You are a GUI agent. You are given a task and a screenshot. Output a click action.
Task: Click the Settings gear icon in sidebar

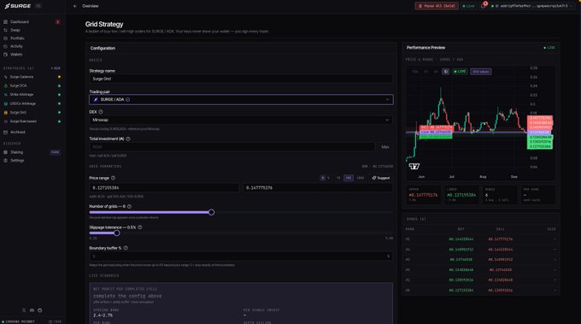click(x=6, y=161)
